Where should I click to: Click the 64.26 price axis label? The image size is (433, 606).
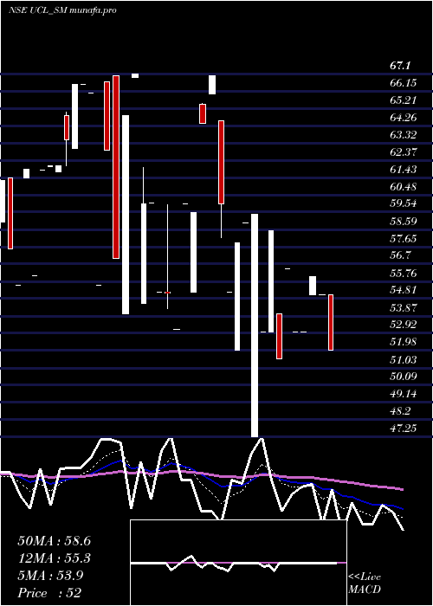[x=404, y=118]
